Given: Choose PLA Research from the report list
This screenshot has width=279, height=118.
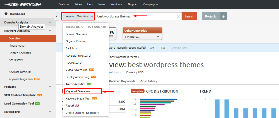Looking at the screenshot, I should (74, 63).
